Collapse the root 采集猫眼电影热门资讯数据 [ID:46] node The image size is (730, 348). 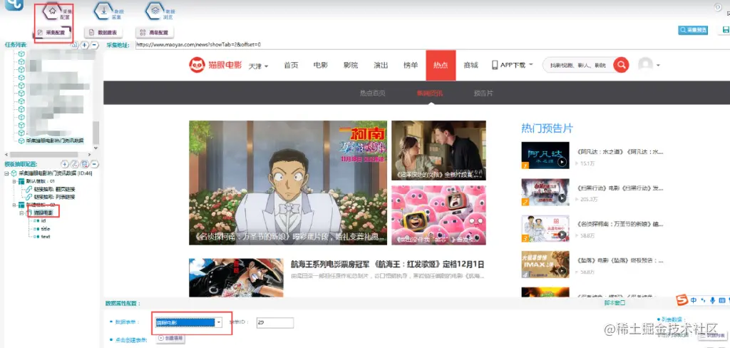tap(6, 173)
